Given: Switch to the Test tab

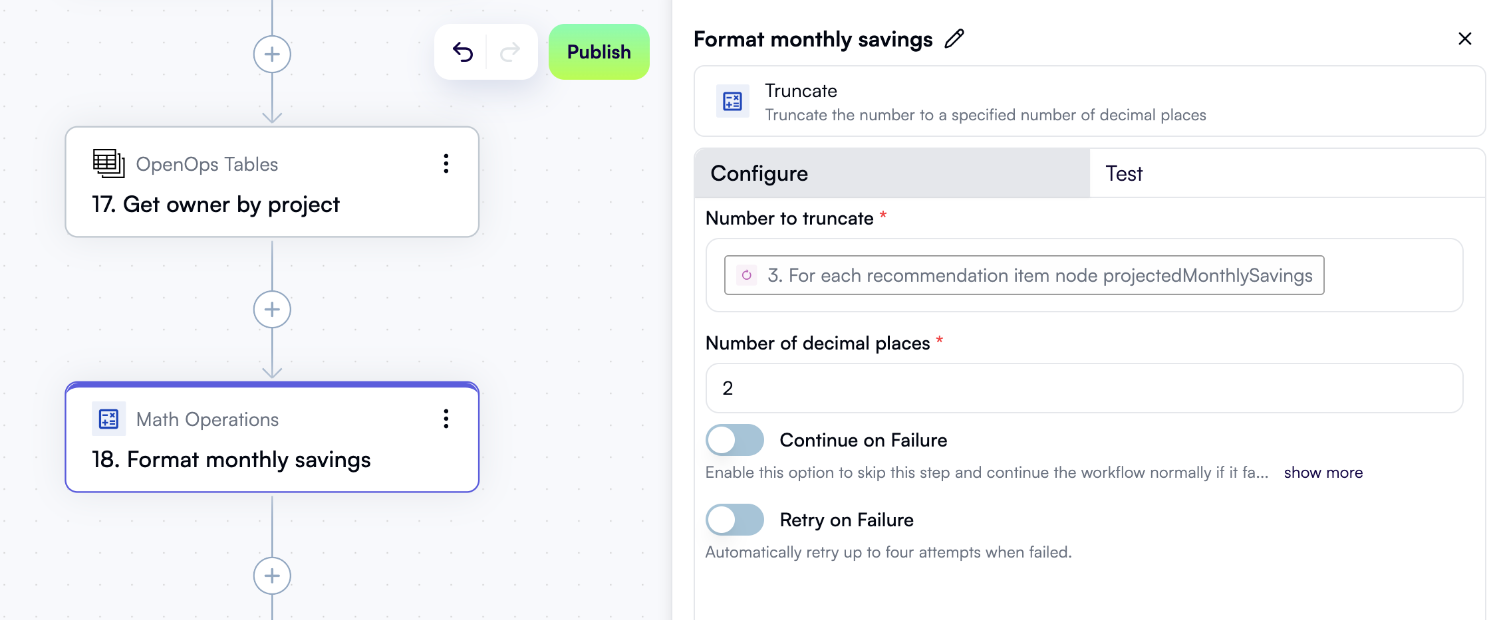Looking at the screenshot, I should [1123, 173].
